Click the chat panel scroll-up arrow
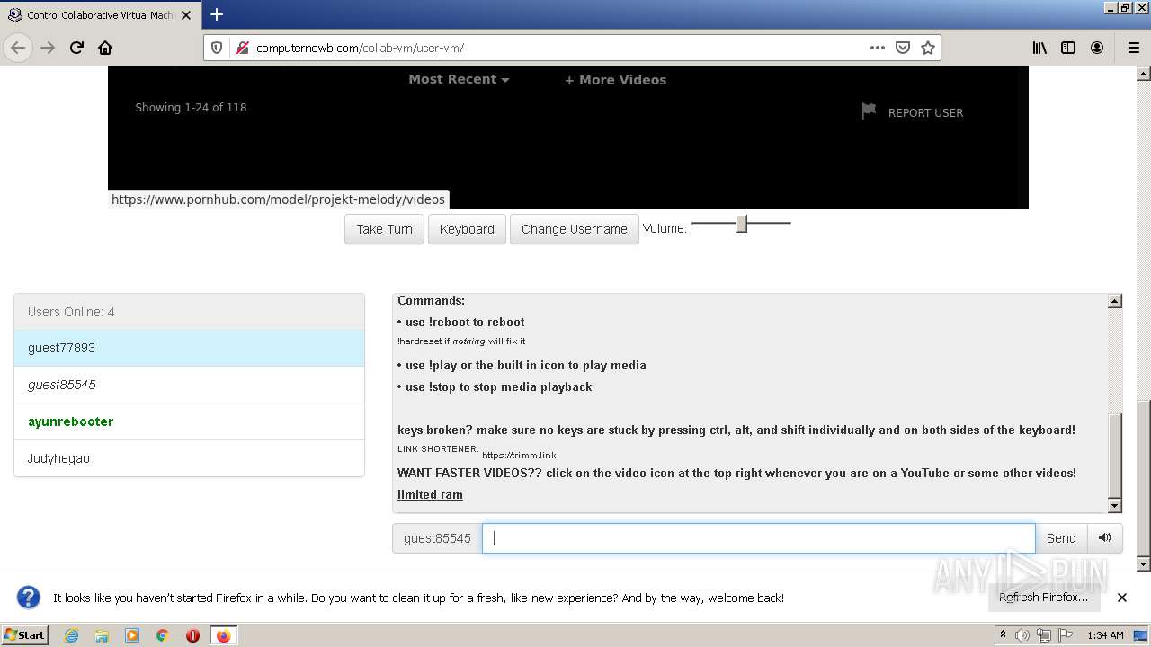Image resolution: width=1151 pixels, height=647 pixels. click(x=1115, y=301)
